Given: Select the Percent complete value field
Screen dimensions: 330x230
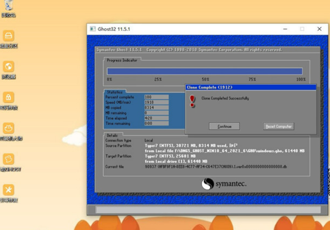Looking at the screenshot, I should pyautogui.click(x=156, y=97).
